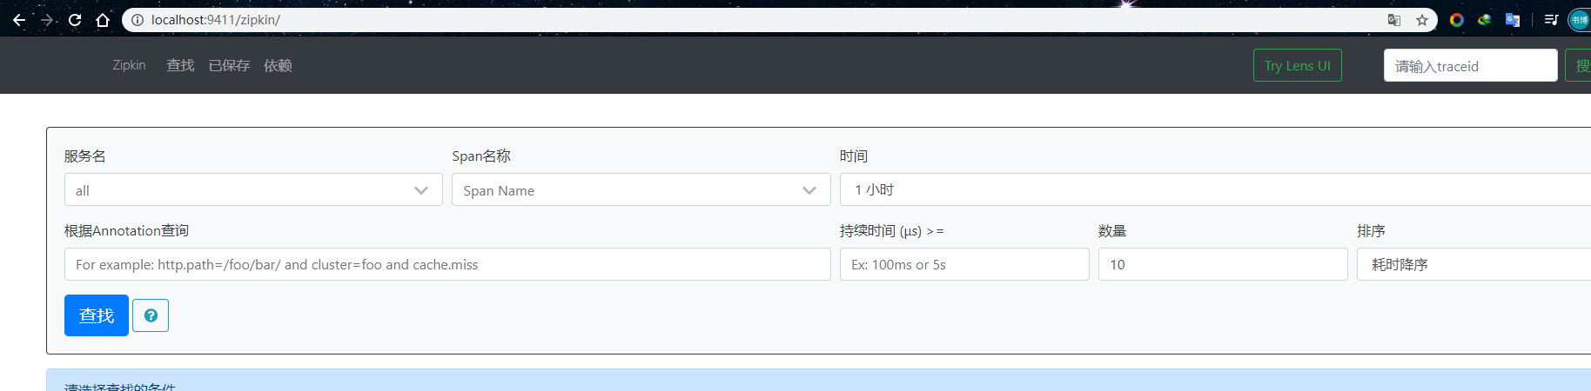Click the 根据Annotation查询 label
The width and height of the screenshot is (1591, 391).
point(126,231)
